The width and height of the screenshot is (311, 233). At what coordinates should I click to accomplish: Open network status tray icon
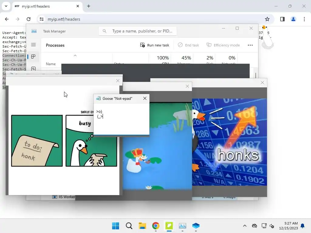tap(264, 226)
